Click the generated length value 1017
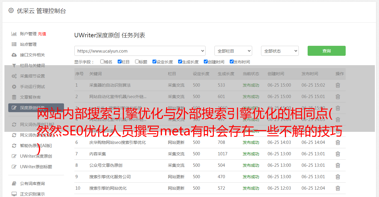The image size is (379, 197). click(223, 154)
